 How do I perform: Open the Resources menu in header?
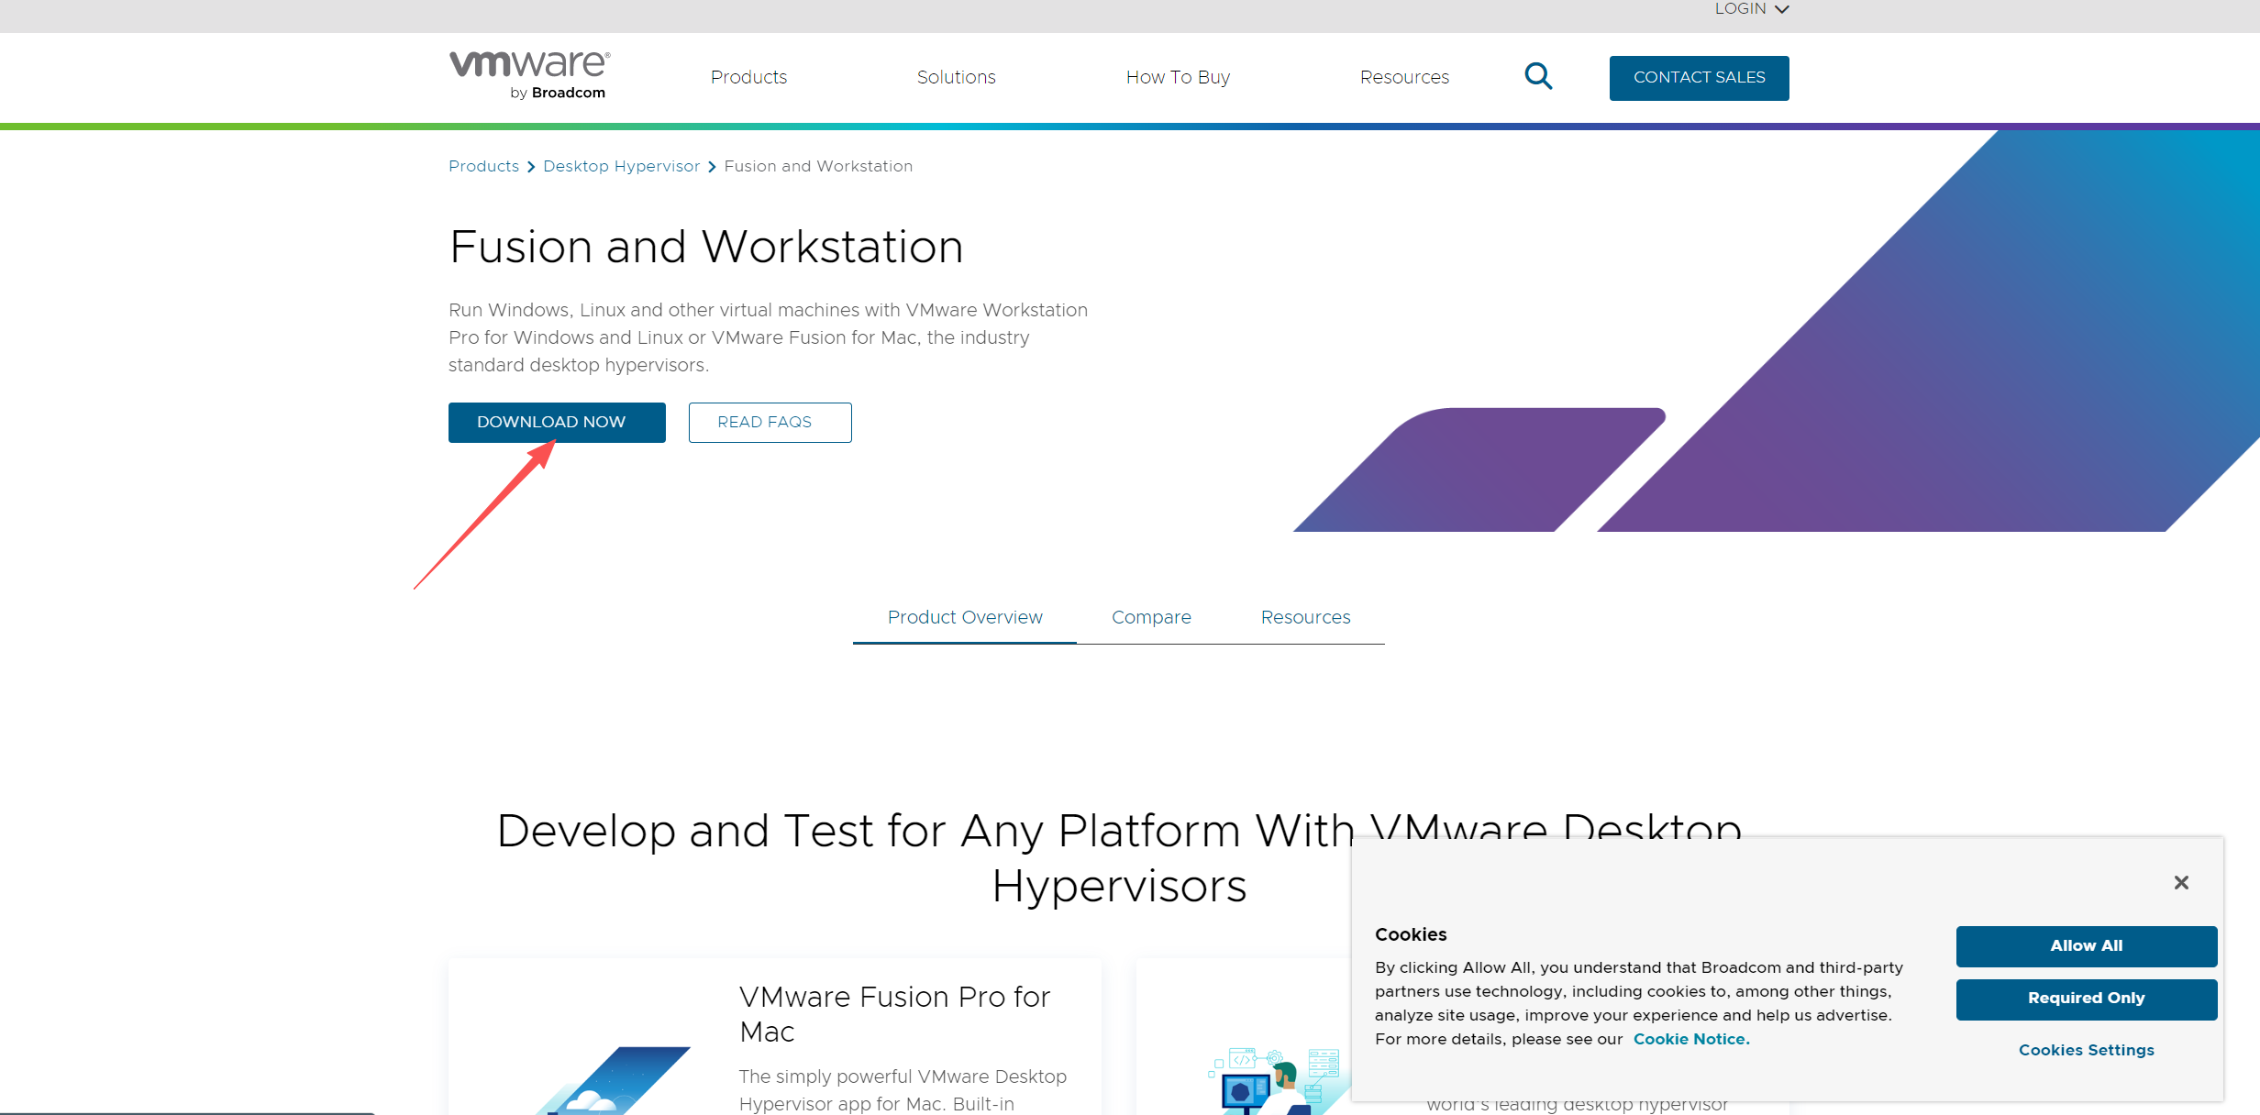pyautogui.click(x=1404, y=77)
